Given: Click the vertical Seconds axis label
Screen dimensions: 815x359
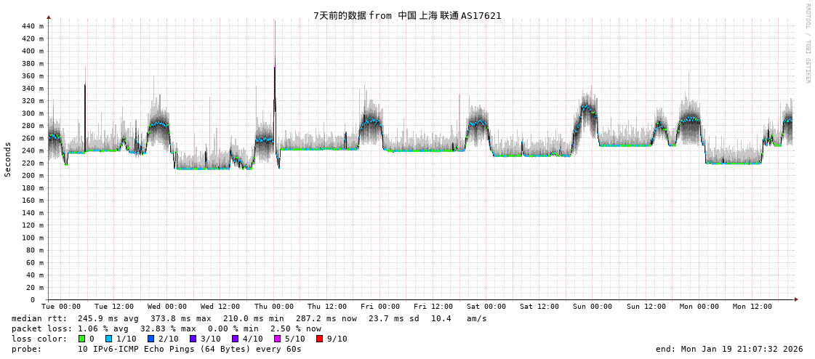Looking at the screenshot, I should coord(8,159).
